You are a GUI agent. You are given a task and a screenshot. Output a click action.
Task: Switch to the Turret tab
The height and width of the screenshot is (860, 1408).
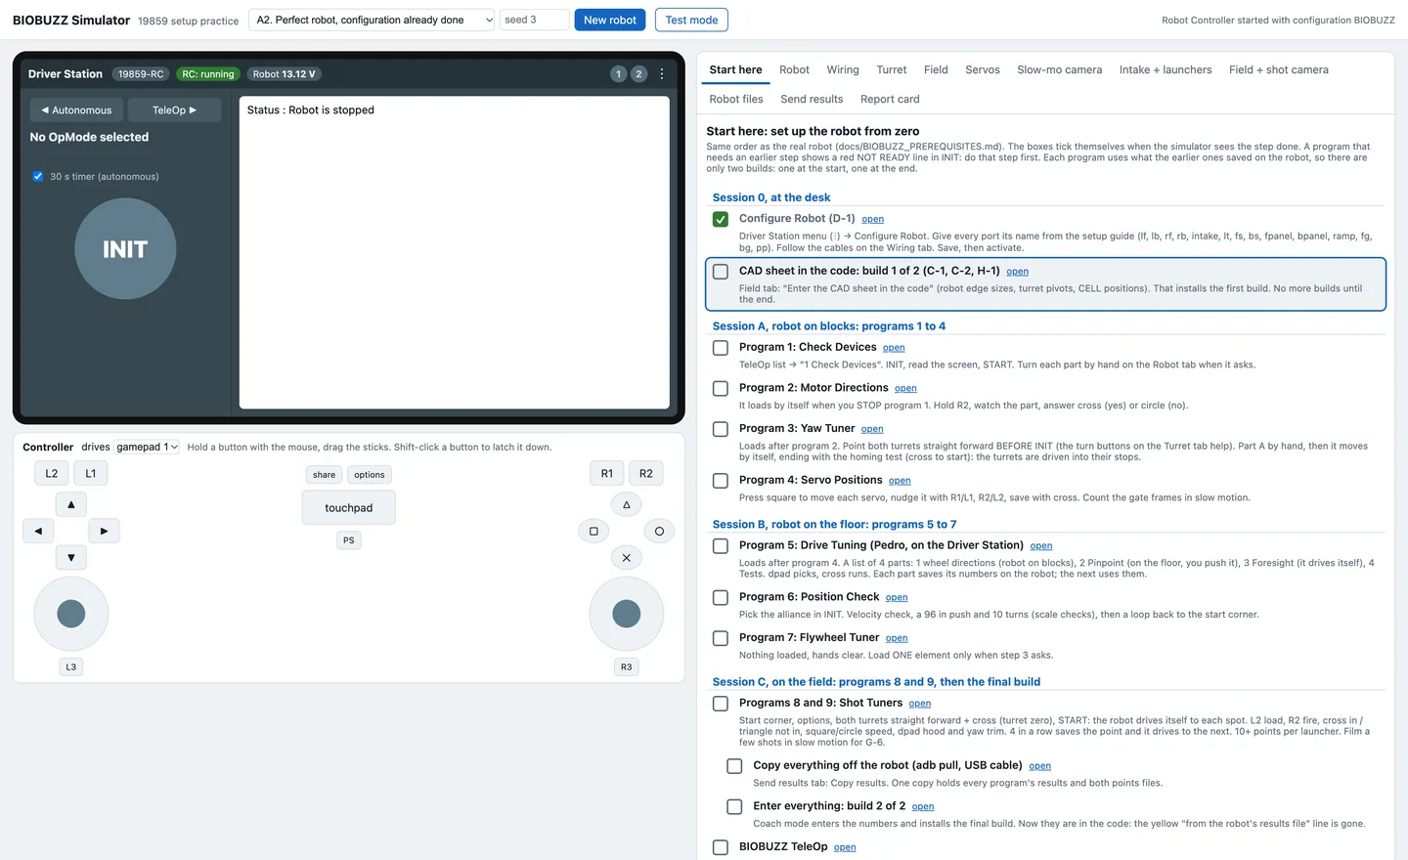(892, 70)
